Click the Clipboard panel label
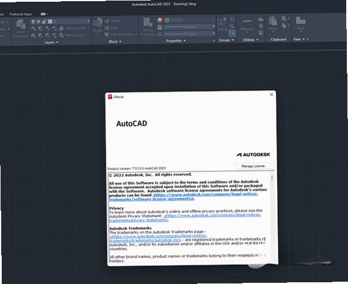 tap(278, 39)
